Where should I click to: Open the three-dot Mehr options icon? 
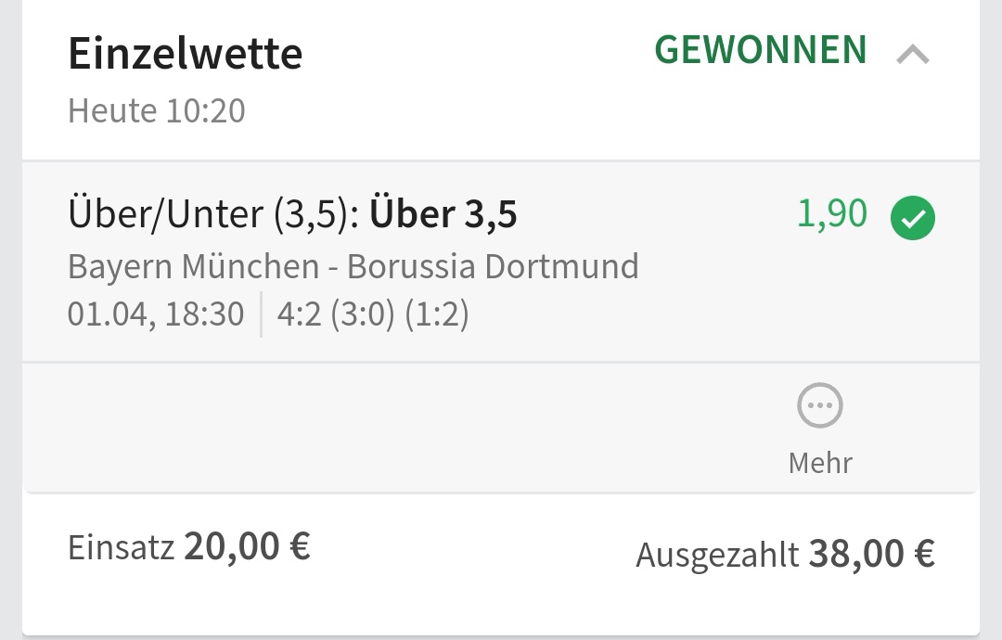pos(820,406)
